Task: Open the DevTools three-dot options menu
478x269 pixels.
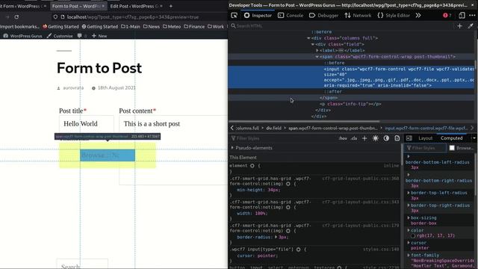Action: click(x=472, y=15)
